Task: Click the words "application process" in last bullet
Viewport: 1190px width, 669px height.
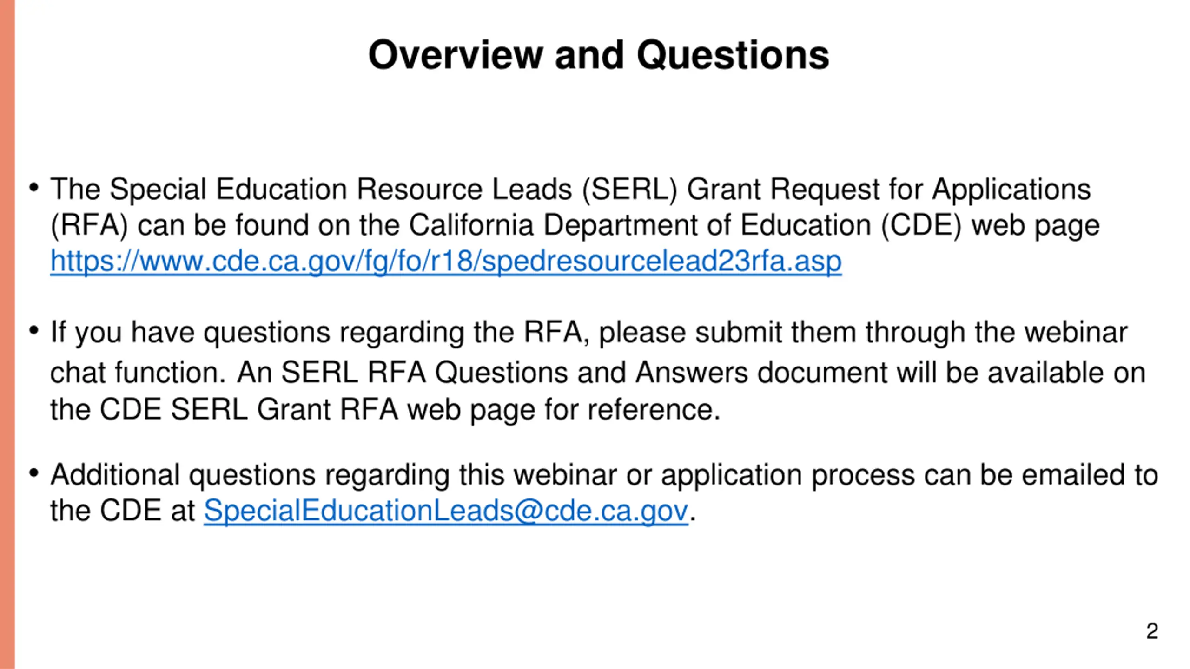Action: click(788, 476)
